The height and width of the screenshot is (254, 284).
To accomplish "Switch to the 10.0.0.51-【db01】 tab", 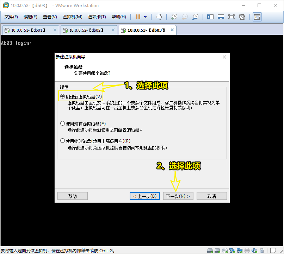I will coord(28,30).
